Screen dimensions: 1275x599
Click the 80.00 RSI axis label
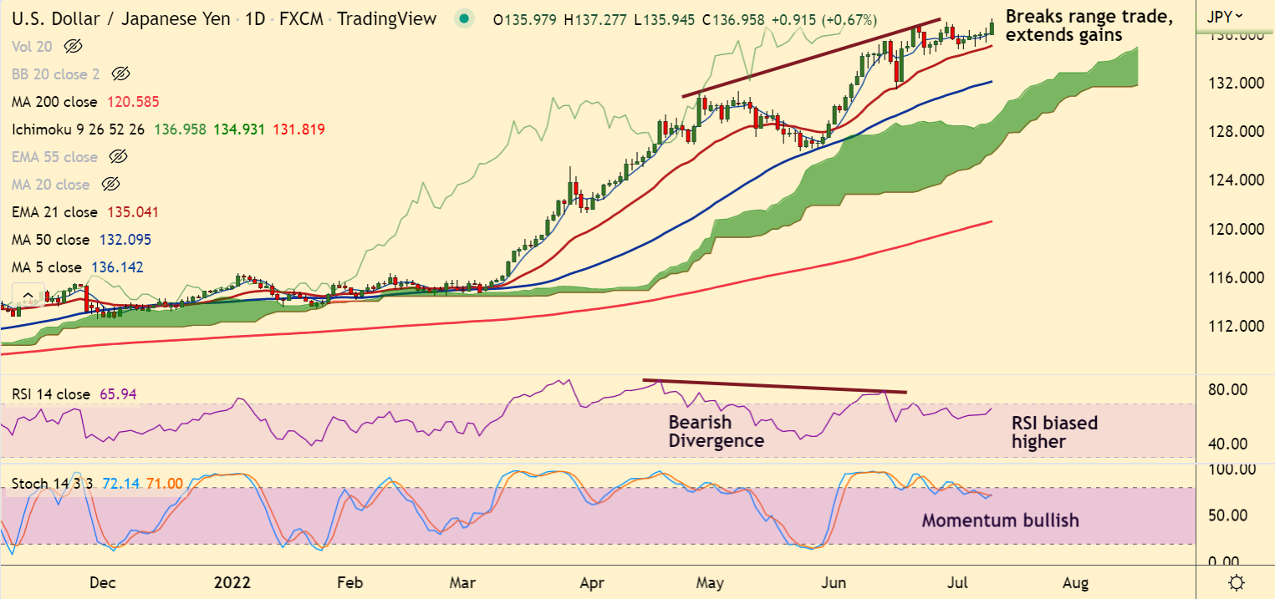point(1227,389)
